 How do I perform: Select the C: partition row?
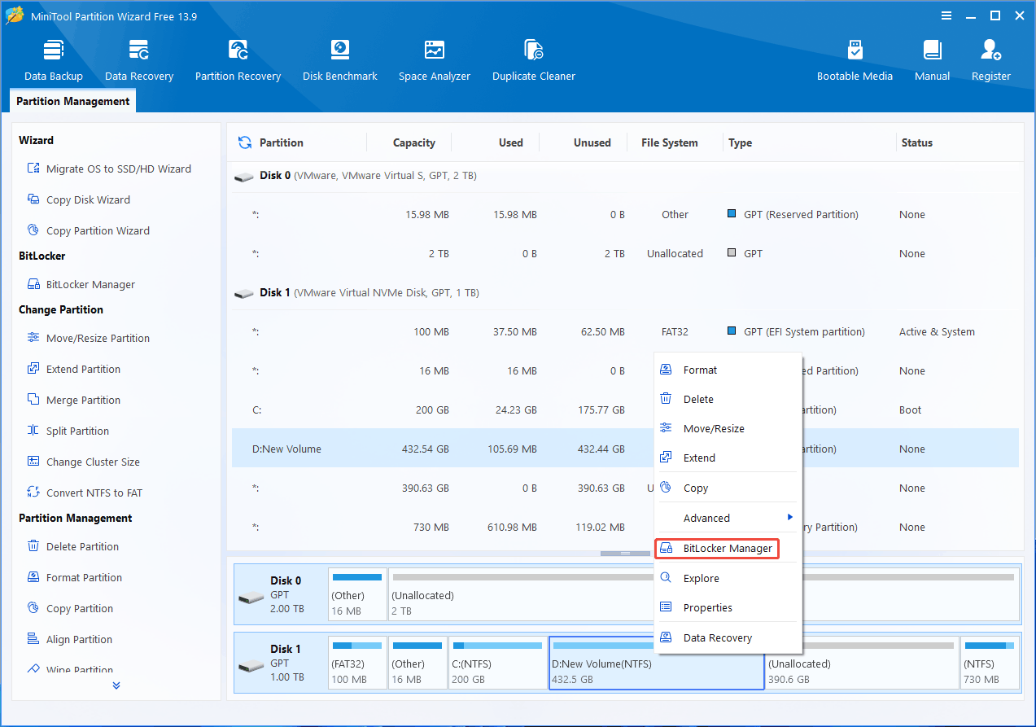click(625, 409)
